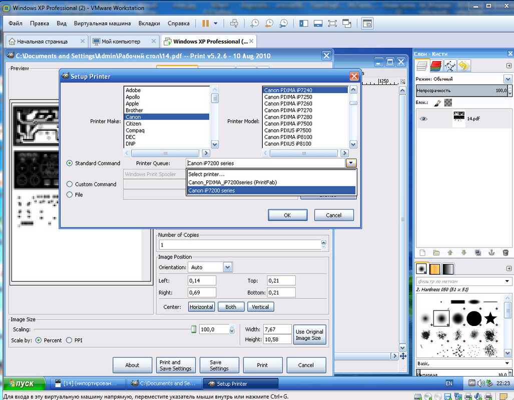The image size is (514, 400).
Task: Create a new layer group
Action: 436,252
